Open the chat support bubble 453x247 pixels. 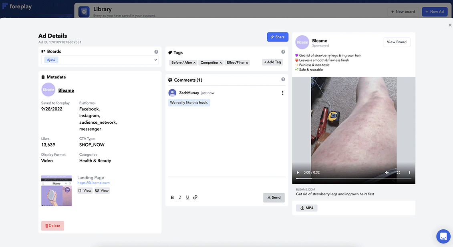point(443,236)
